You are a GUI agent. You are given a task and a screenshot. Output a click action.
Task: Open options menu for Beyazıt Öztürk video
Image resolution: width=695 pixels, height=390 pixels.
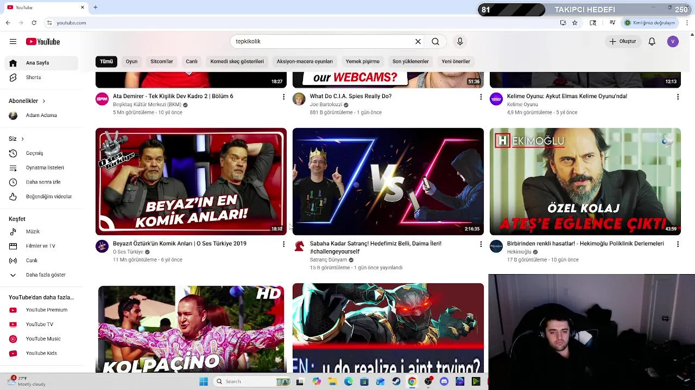tap(283, 244)
